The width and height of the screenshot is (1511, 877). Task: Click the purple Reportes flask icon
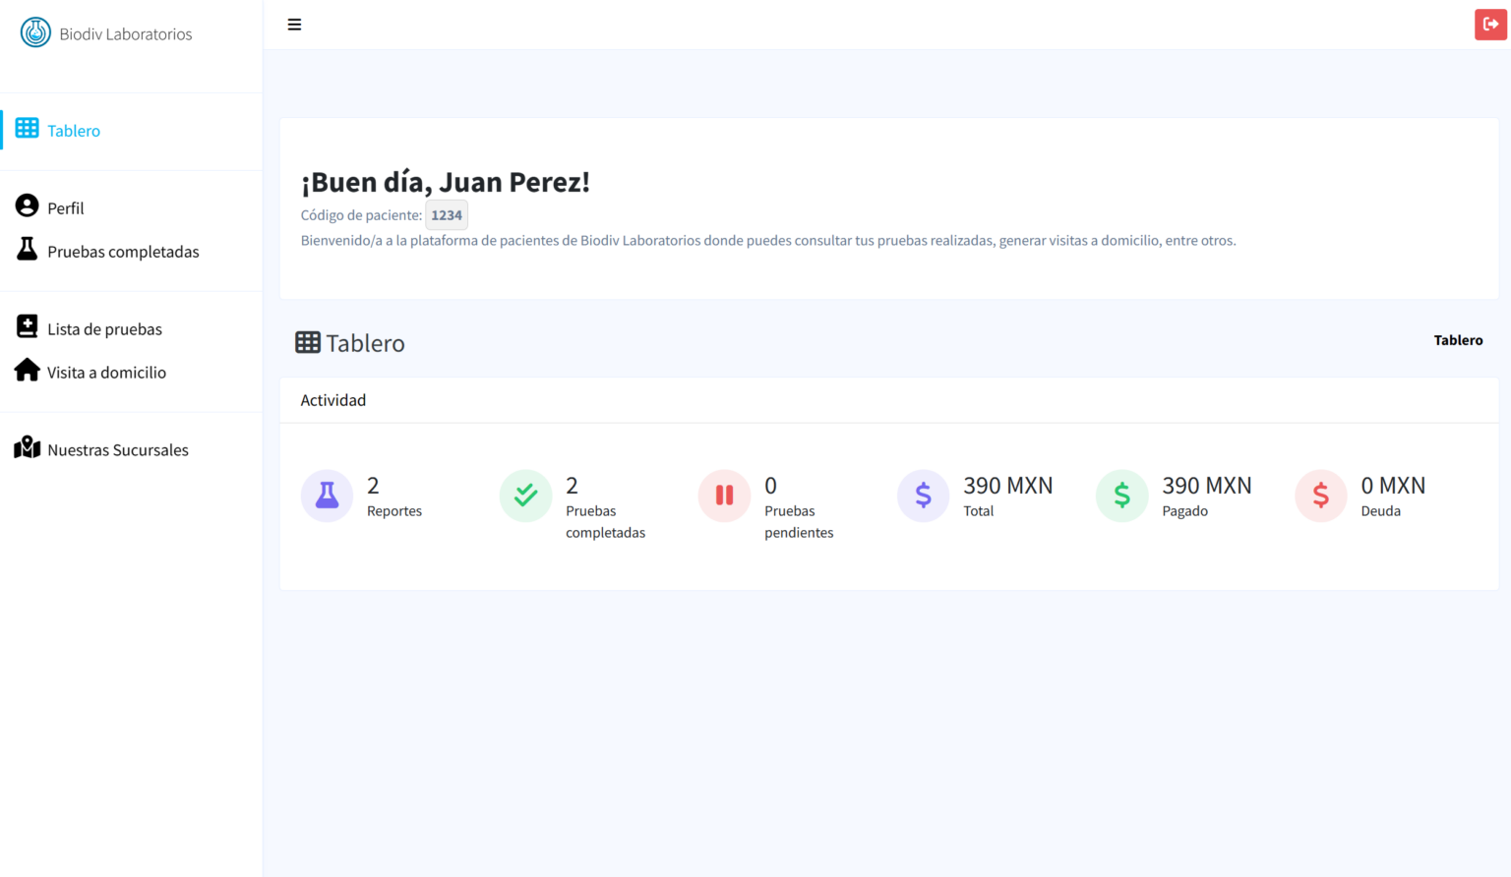pos(327,496)
